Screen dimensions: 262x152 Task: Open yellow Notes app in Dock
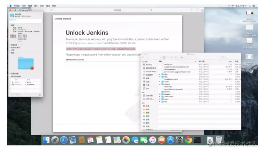[x=99, y=140]
